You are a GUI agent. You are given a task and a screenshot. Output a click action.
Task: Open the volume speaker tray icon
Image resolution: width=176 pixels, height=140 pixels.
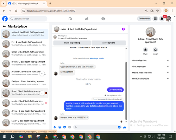pos(153,136)
